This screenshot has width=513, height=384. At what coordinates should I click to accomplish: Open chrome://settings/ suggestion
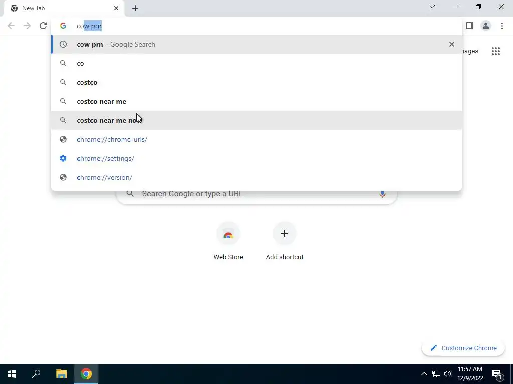(x=257, y=158)
